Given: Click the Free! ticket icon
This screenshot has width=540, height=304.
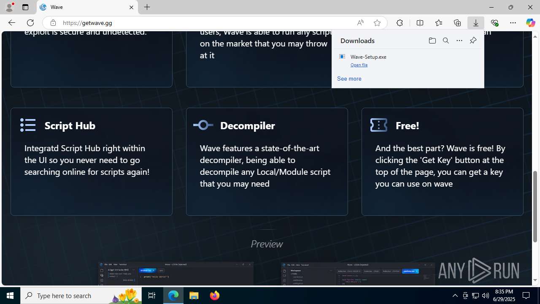Looking at the screenshot, I should tap(378, 125).
